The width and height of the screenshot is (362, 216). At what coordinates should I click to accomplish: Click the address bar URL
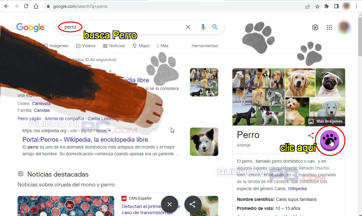80,6
